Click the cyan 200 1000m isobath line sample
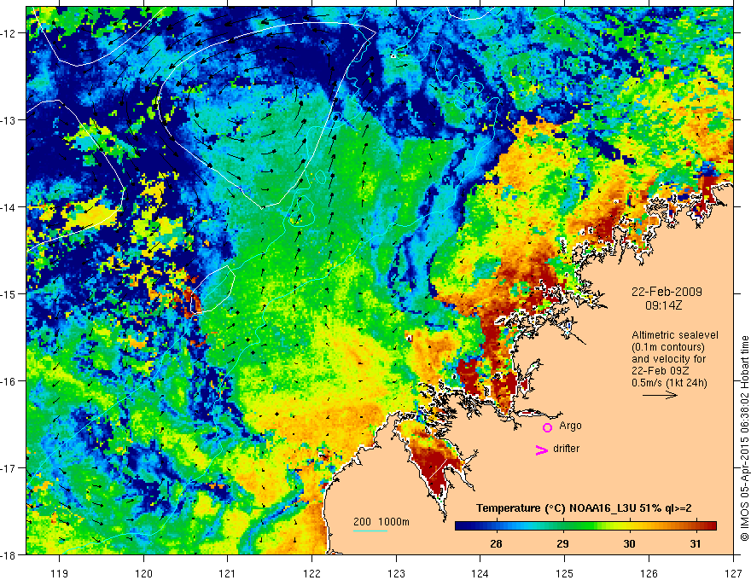751x580 pixels. pos(370,531)
